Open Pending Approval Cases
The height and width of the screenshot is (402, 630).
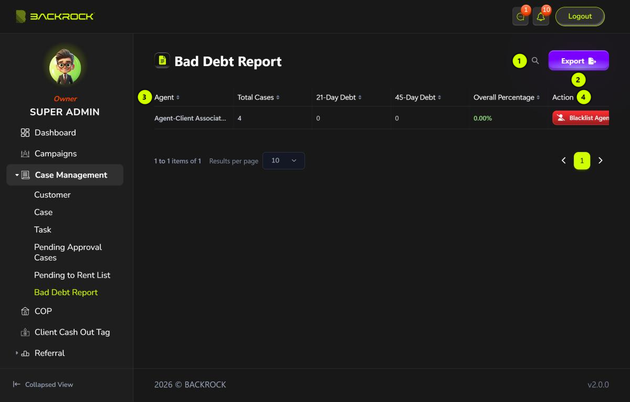(68, 252)
